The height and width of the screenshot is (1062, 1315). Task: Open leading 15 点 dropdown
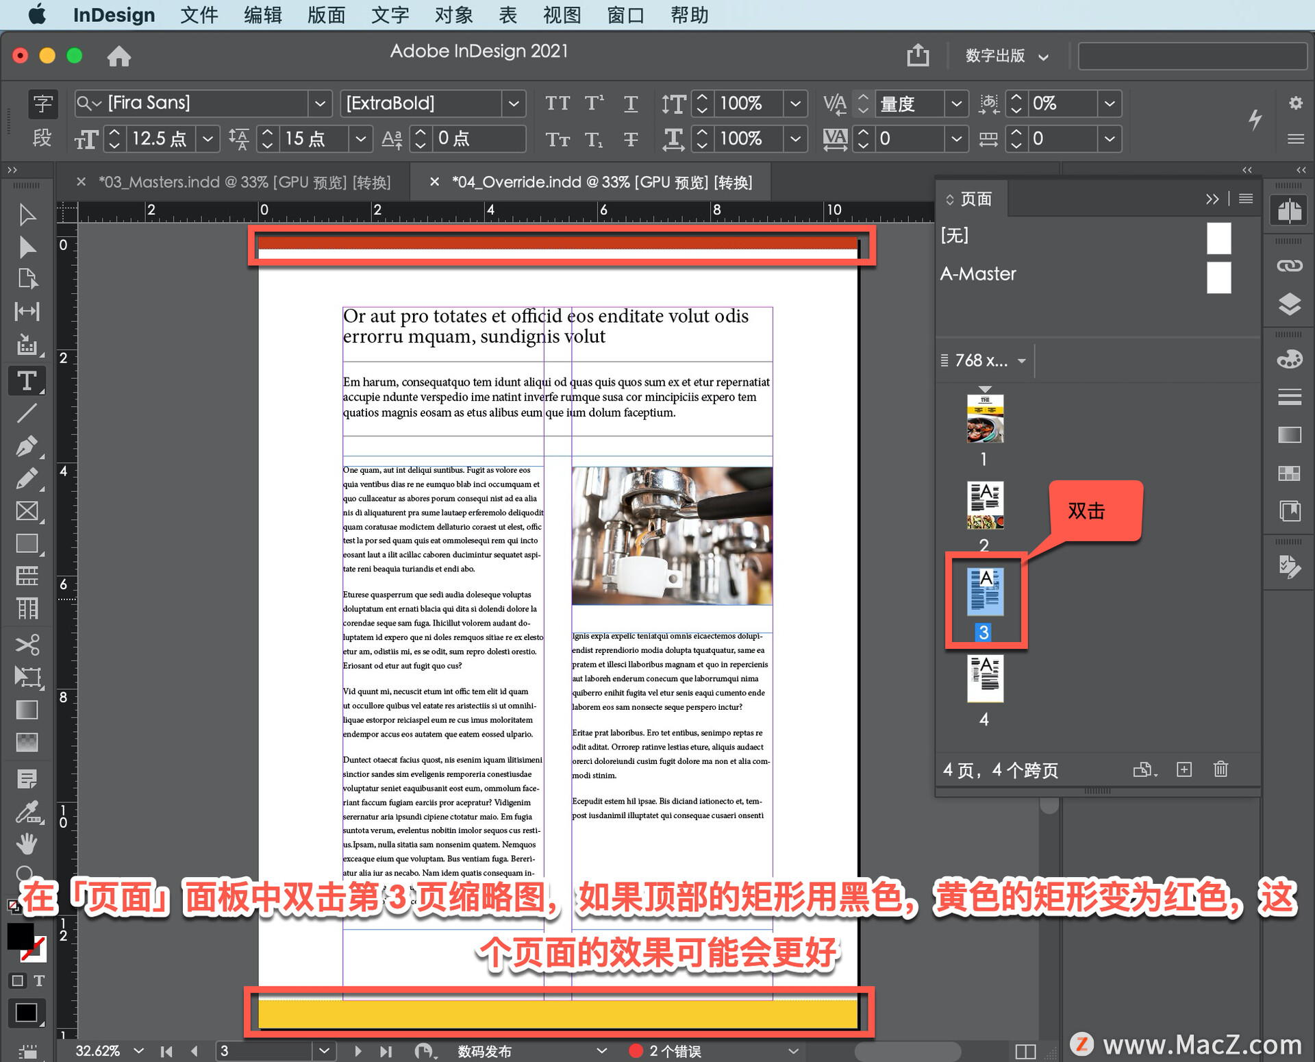[360, 139]
